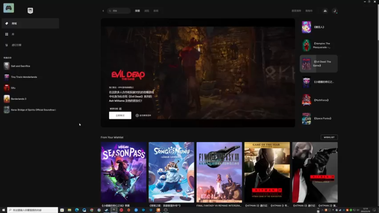This screenshot has width=379, height=213.
Task: Click the taskbar clock and date
Action: point(365,210)
